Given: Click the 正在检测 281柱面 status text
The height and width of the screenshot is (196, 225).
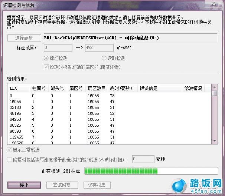Looking at the screenshot, I should coord(61,171).
